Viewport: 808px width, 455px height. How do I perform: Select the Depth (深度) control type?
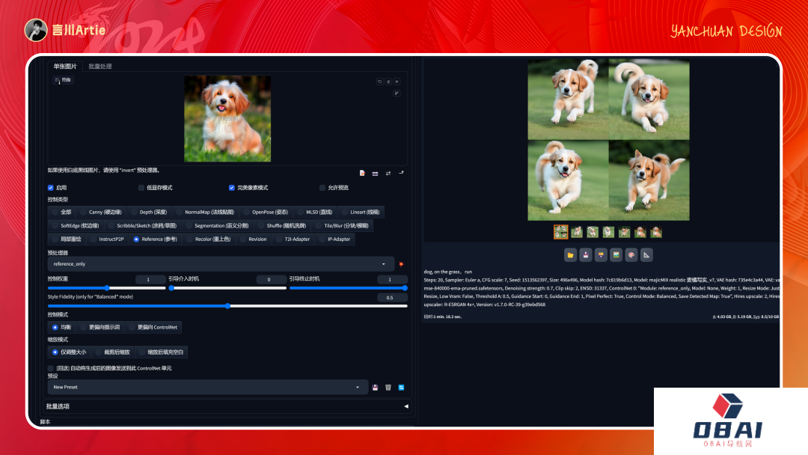pos(148,212)
